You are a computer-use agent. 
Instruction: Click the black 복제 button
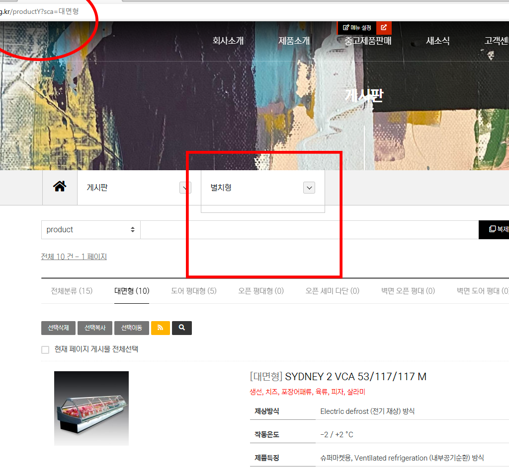tap(494, 230)
